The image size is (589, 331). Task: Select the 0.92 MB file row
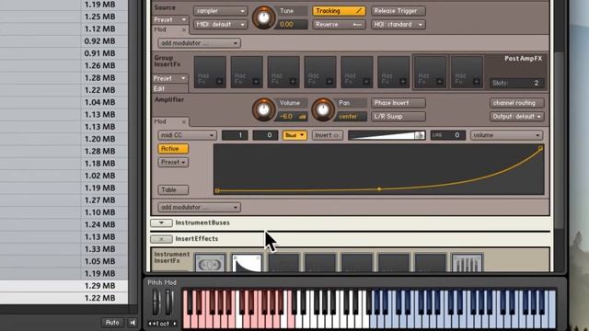coord(64,40)
